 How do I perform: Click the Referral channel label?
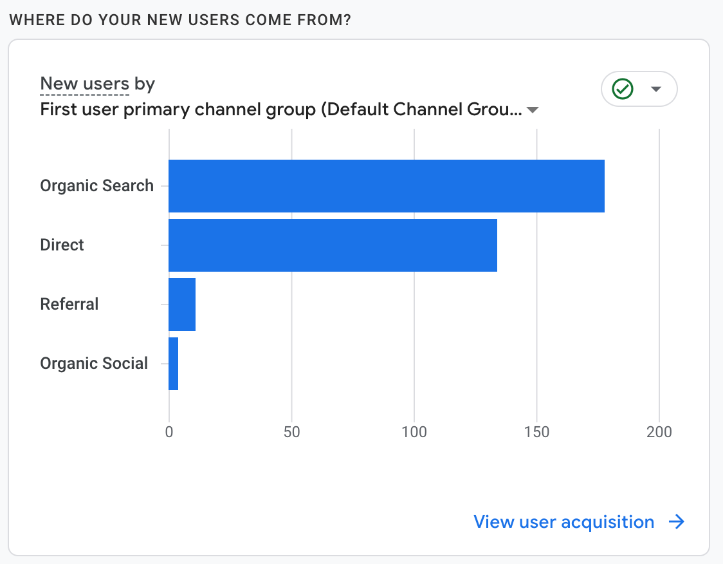69,305
